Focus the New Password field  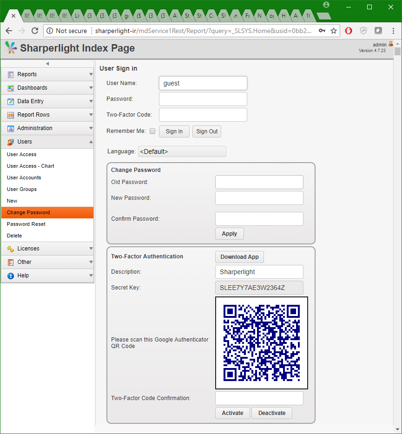[x=259, y=198]
